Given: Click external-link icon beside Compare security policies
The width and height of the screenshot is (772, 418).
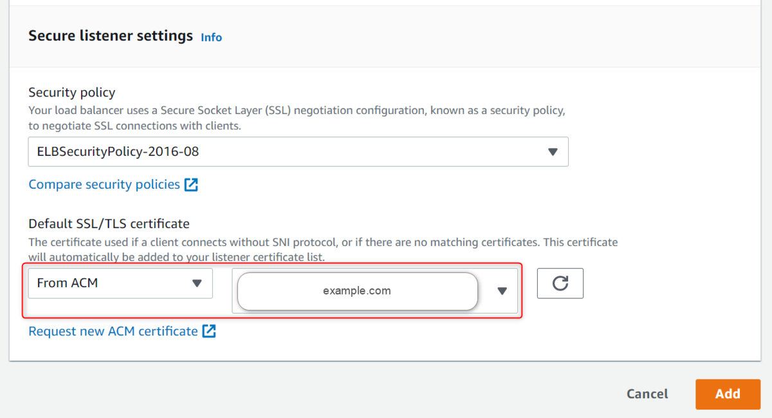Looking at the screenshot, I should 191,185.
